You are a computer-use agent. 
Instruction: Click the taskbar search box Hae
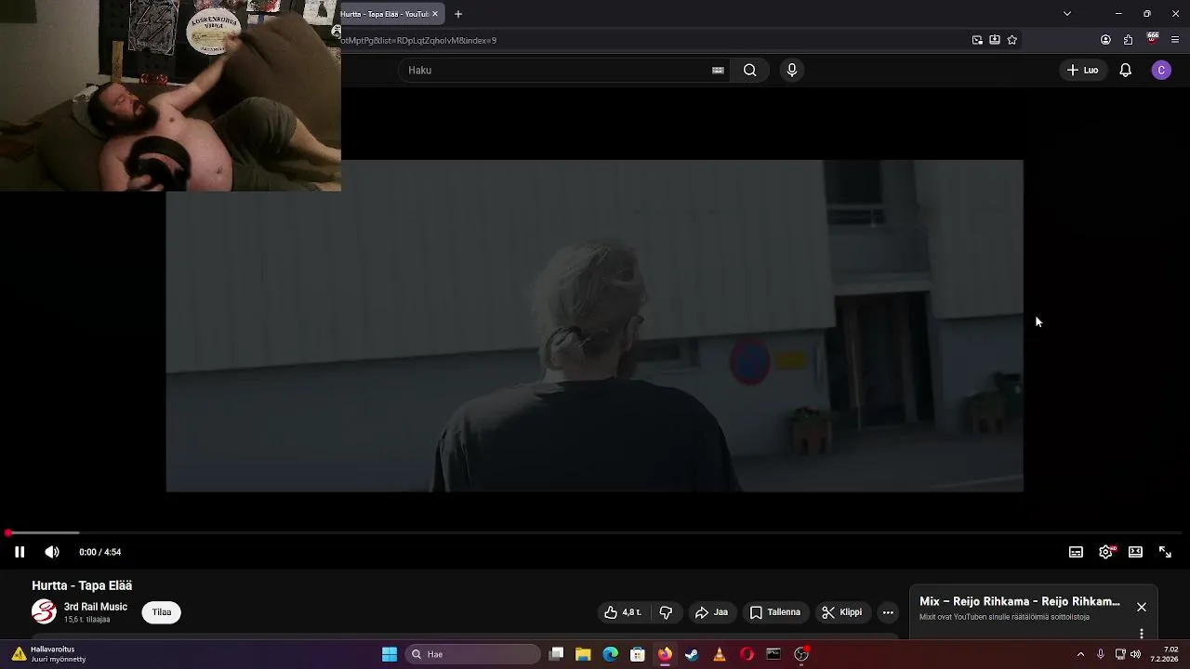pos(474,654)
